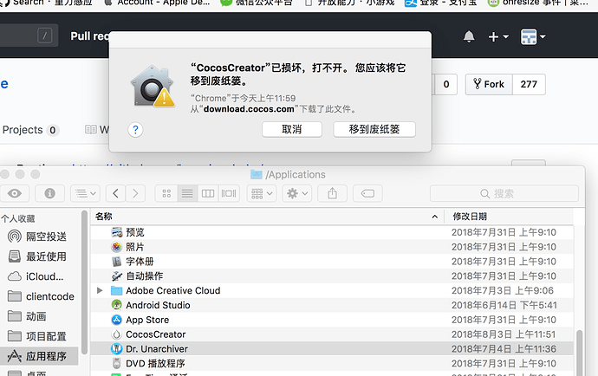Sort by 修改日期 column header
Viewport: 598px width, 376px height.
[509, 217]
